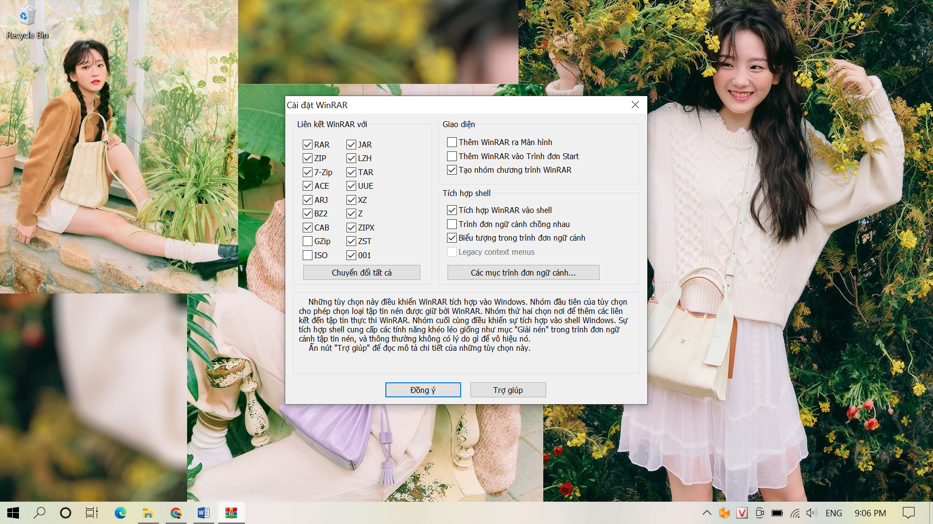Enable Thêm WinRAR ra Màn hình option
The width and height of the screenshot is (933, 524).
coord(452,142)
